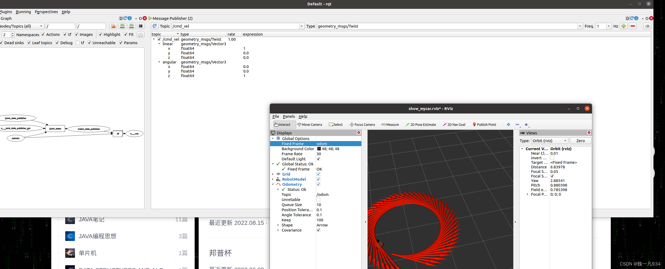Open the Running menu in rqt
Screen dimensions: 665x269
23,12
